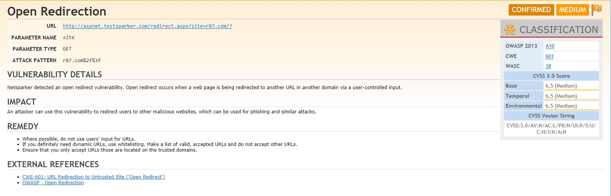Click the CONFIRMED status badge

(x=531, y=10)
